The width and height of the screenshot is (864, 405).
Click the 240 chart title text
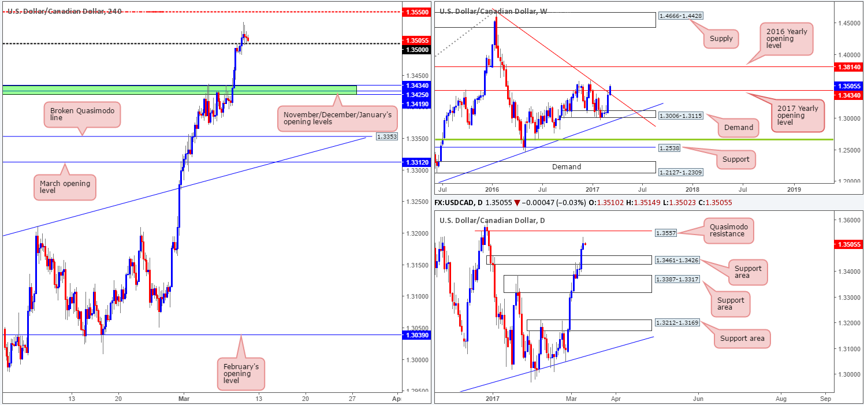(x=65, y=11)
